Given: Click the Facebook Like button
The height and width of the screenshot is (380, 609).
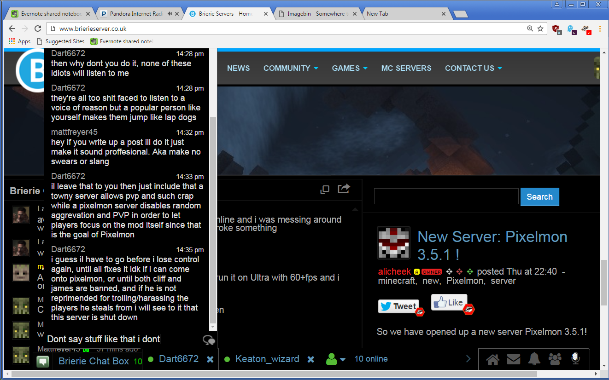Looking at the screenshot, I should pyautogui.click(x=449, y=302).
